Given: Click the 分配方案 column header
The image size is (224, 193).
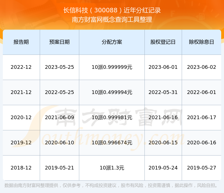Looking at the screenshot, I should point(112,42).
